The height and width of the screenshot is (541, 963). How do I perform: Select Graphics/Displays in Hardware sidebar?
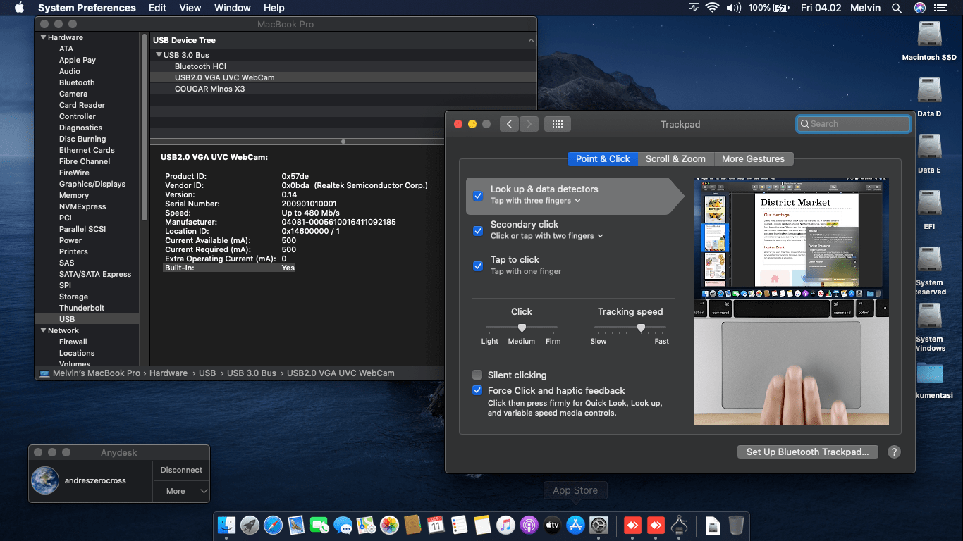coord(92,184)
